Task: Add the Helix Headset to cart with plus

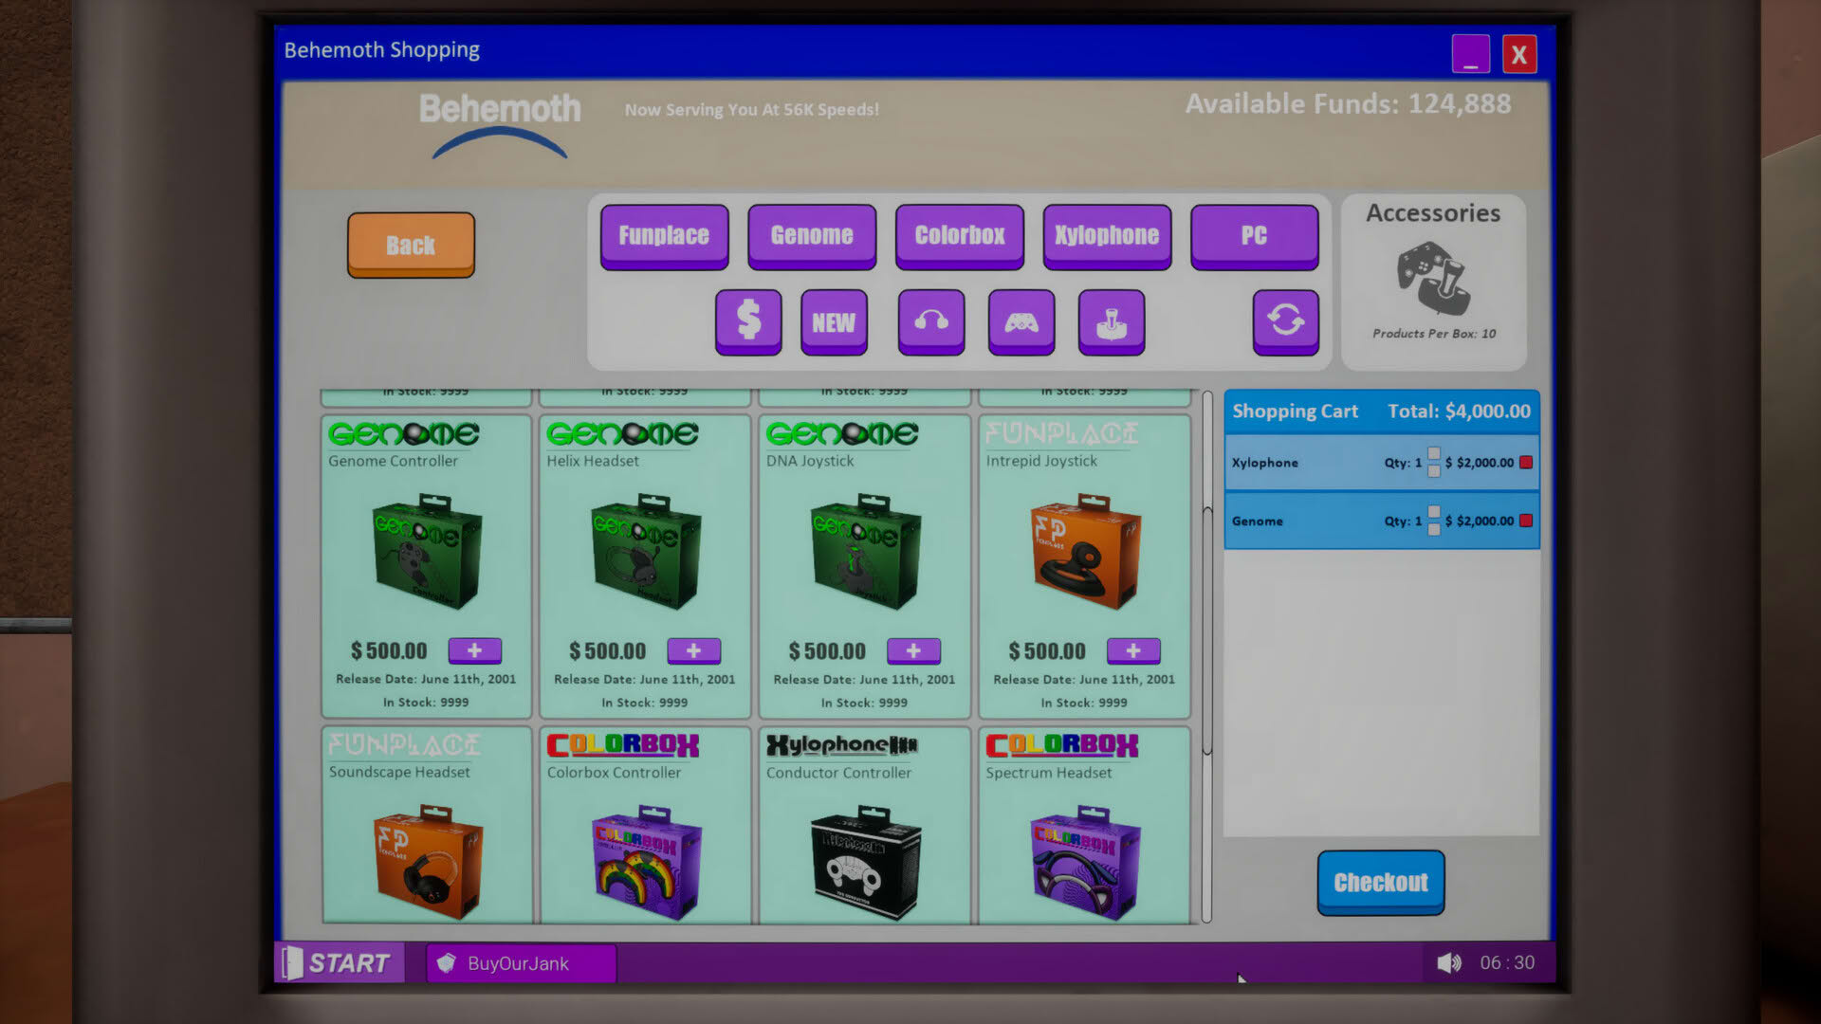Action: pyautogui.click(x=694, y=650)
